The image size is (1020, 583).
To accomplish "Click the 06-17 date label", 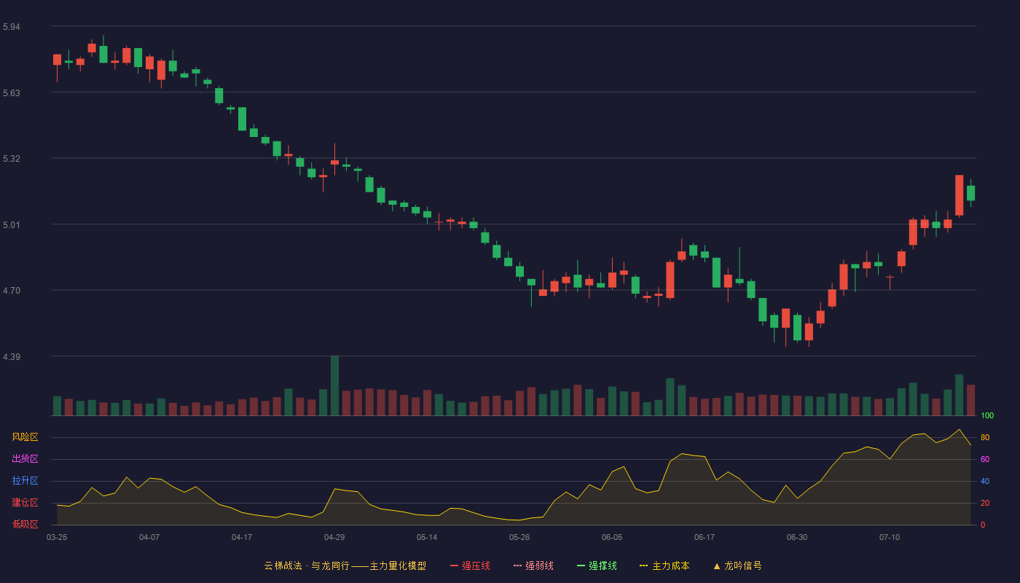I will click(x=705, y=537).
